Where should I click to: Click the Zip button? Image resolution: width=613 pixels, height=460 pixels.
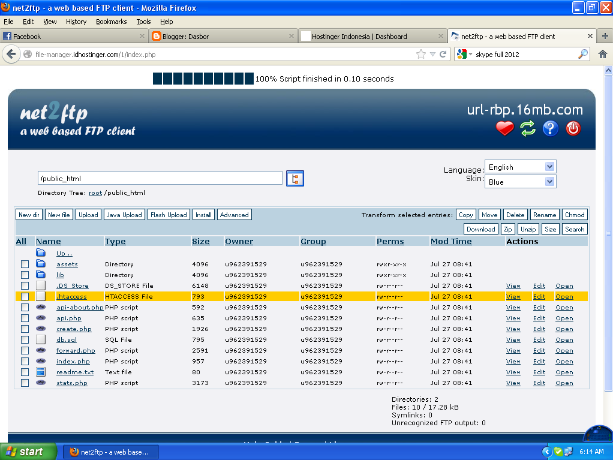tap(508, 229)
